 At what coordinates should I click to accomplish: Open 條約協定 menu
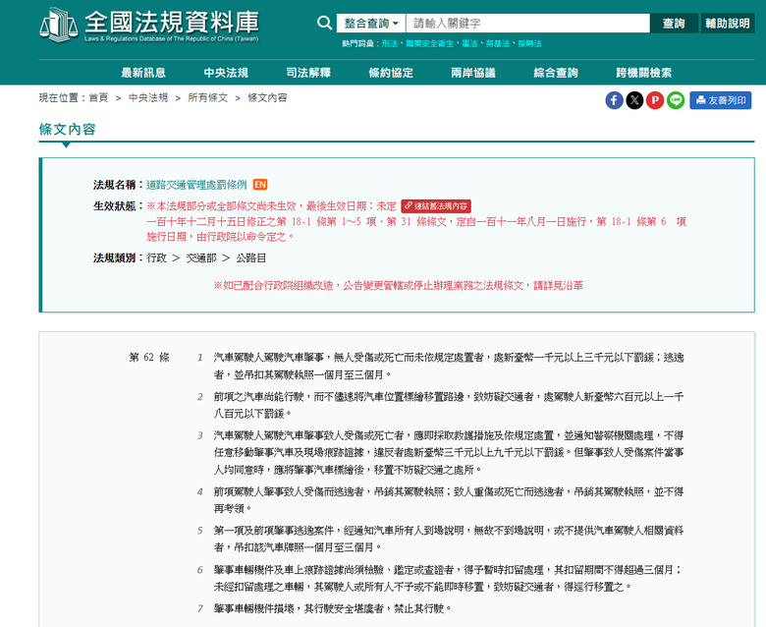click(391, 73)
